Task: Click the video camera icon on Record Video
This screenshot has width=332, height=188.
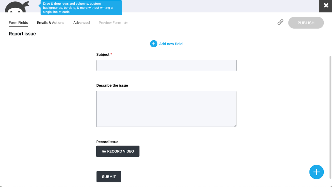Action: [104, 151]
